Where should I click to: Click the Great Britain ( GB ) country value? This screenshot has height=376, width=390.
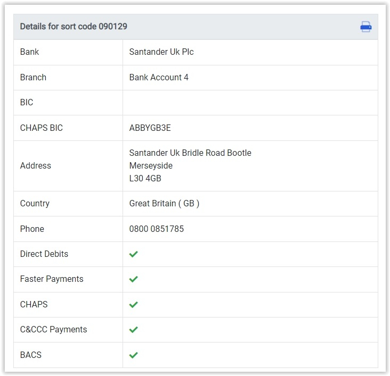164,203
